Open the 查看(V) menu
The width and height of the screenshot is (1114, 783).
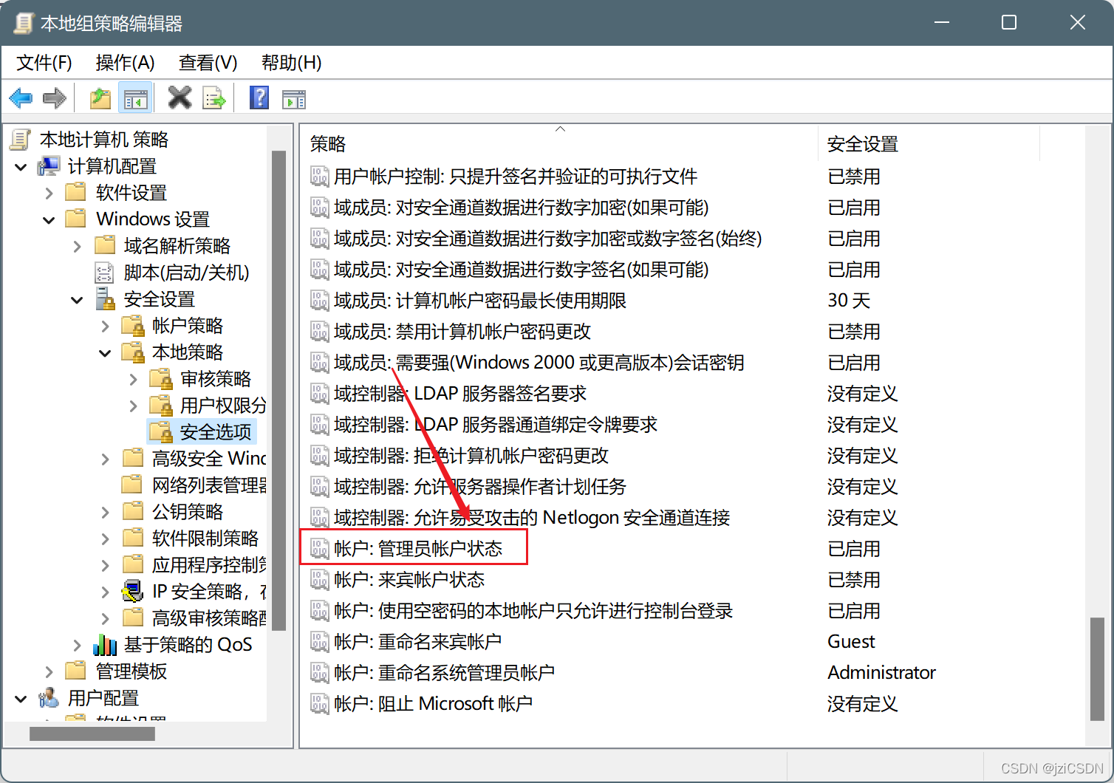click(x=208, y=63)
